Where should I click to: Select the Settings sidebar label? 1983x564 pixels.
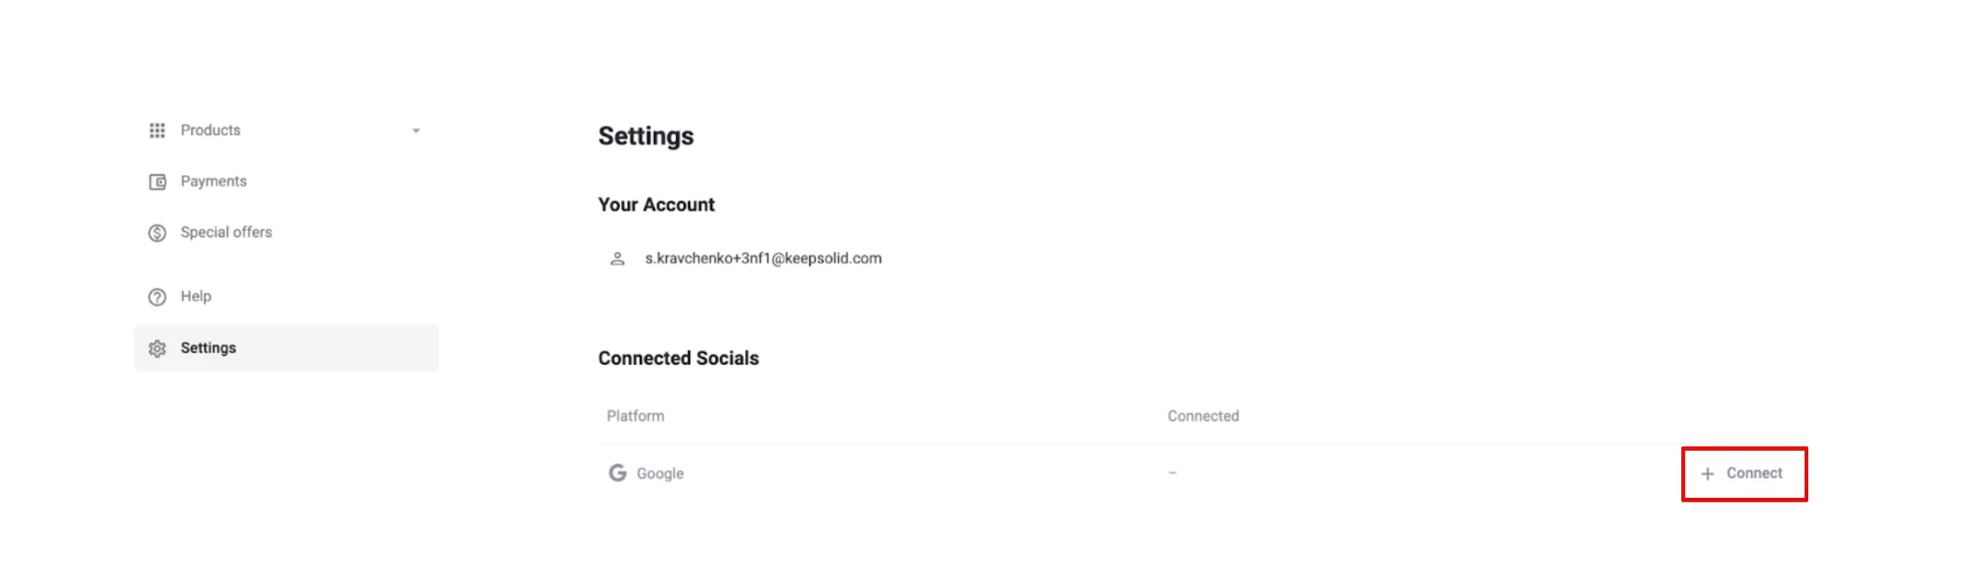tap(208, 348)
